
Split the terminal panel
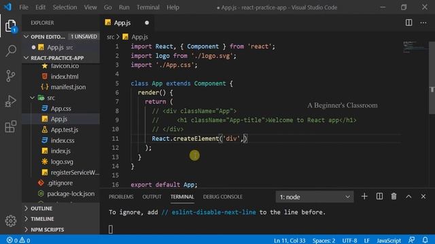(x=379, y=197)
